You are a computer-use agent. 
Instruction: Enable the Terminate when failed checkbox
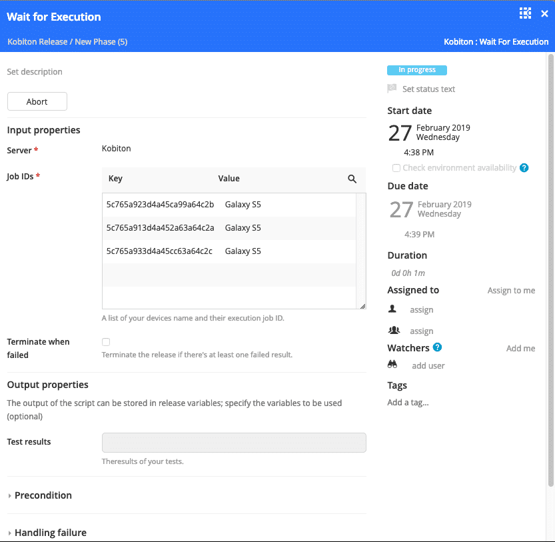tap(106, 342)
